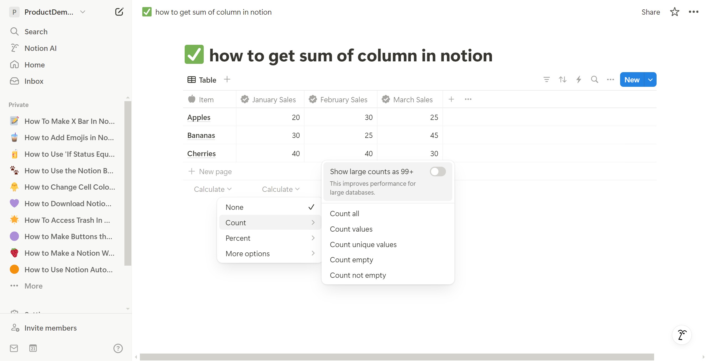Click the sidebar vertical scrollbar
This screenshot has width=708, height=361.
coord(128,183)
